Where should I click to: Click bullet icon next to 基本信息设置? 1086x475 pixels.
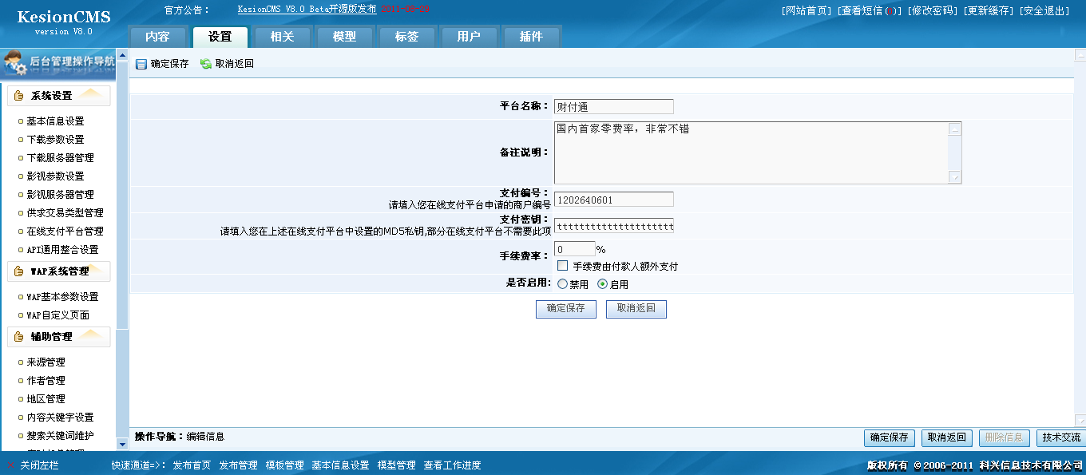pyautogui.click(x=20, y=121)
